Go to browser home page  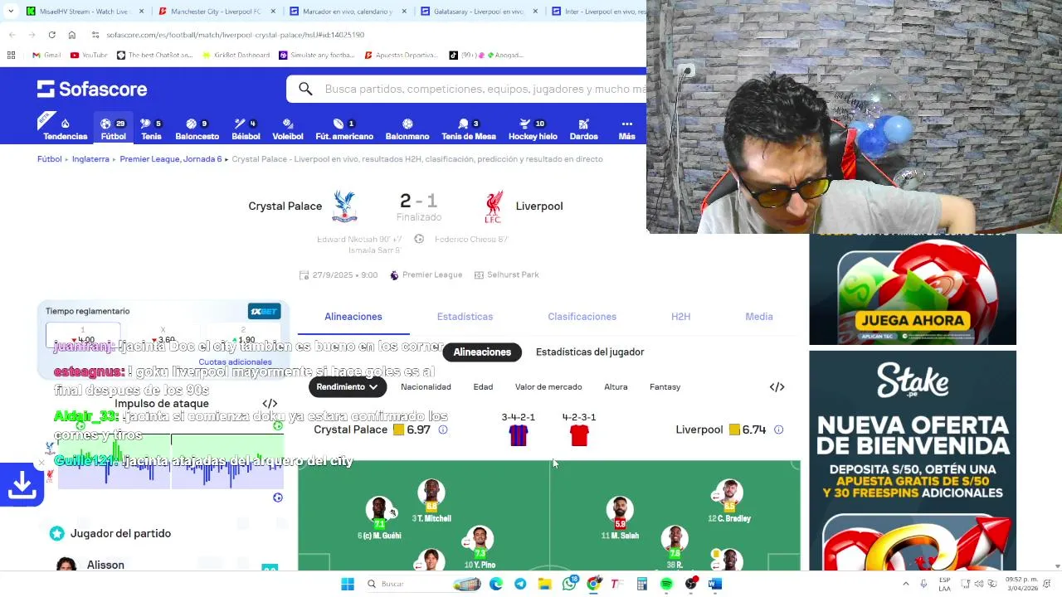72,35
